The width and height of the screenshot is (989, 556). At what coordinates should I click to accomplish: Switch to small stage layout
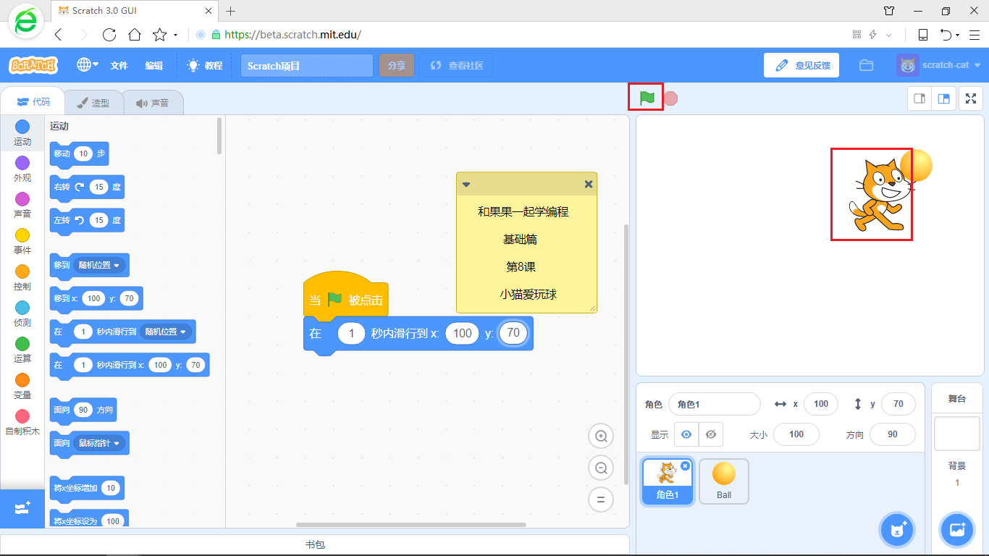pos(919,98)
